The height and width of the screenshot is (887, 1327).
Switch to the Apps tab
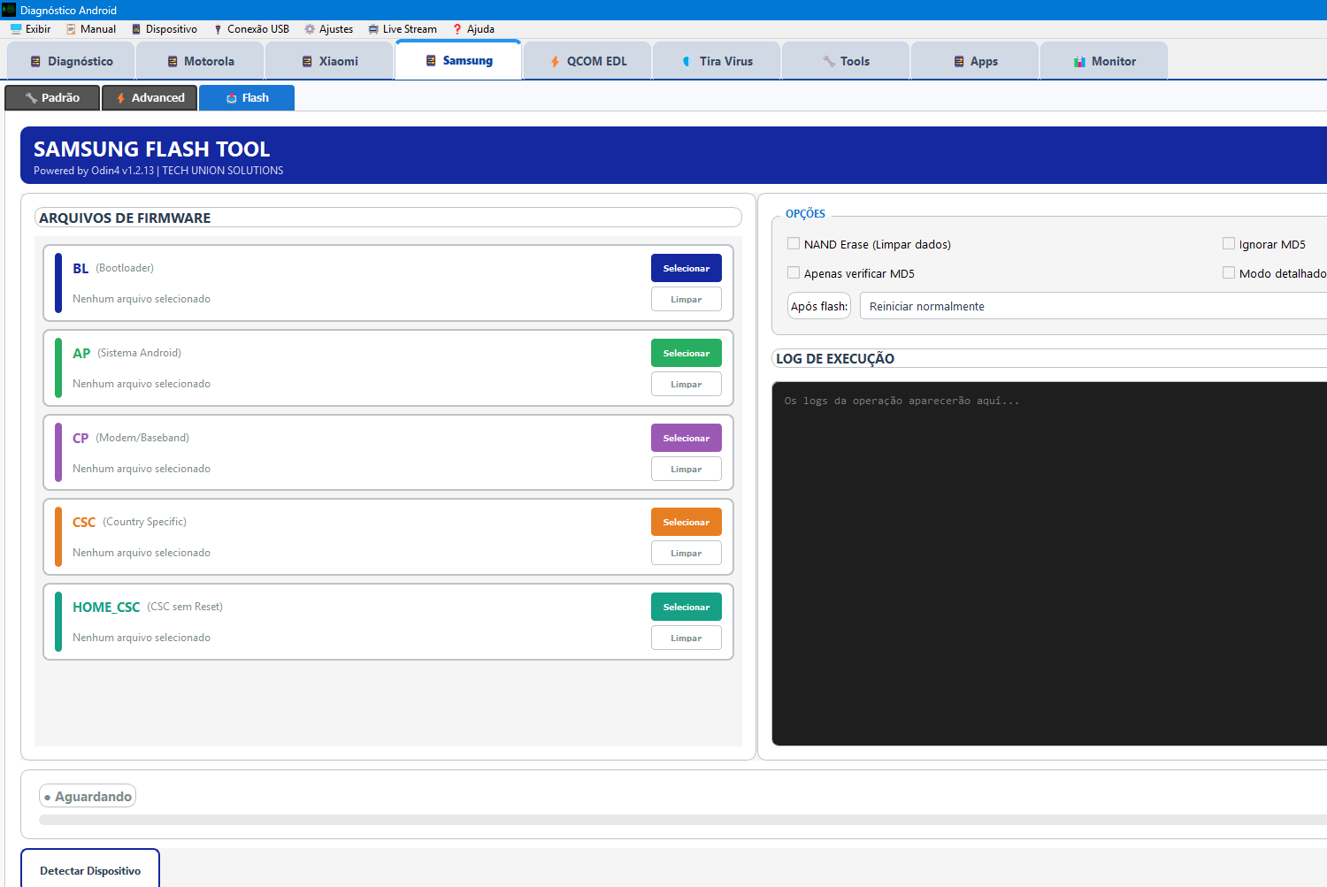coord(975,61)
